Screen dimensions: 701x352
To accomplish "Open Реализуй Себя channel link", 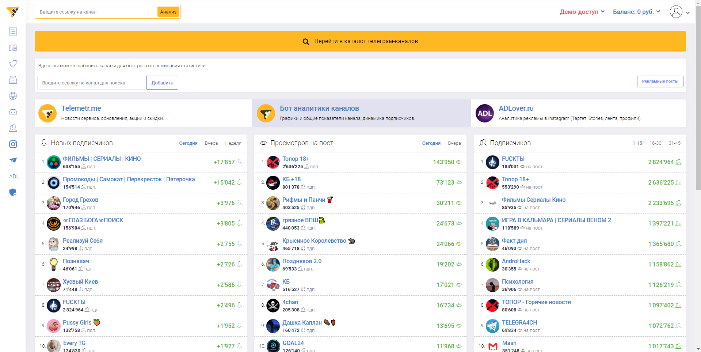I will 83,241.
